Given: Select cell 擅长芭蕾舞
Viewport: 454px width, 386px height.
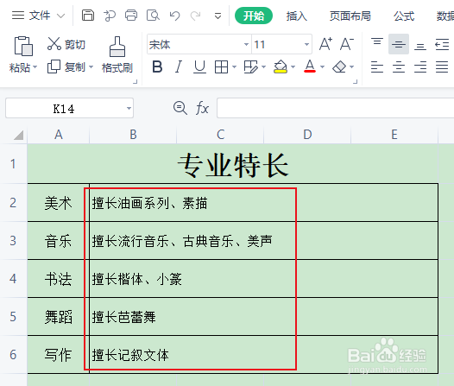Looking at the screenshot, I should tap(263, 317).
